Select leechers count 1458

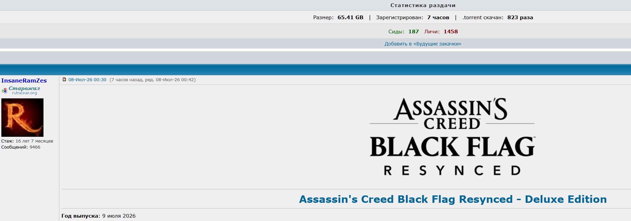(x=451, y=32)
